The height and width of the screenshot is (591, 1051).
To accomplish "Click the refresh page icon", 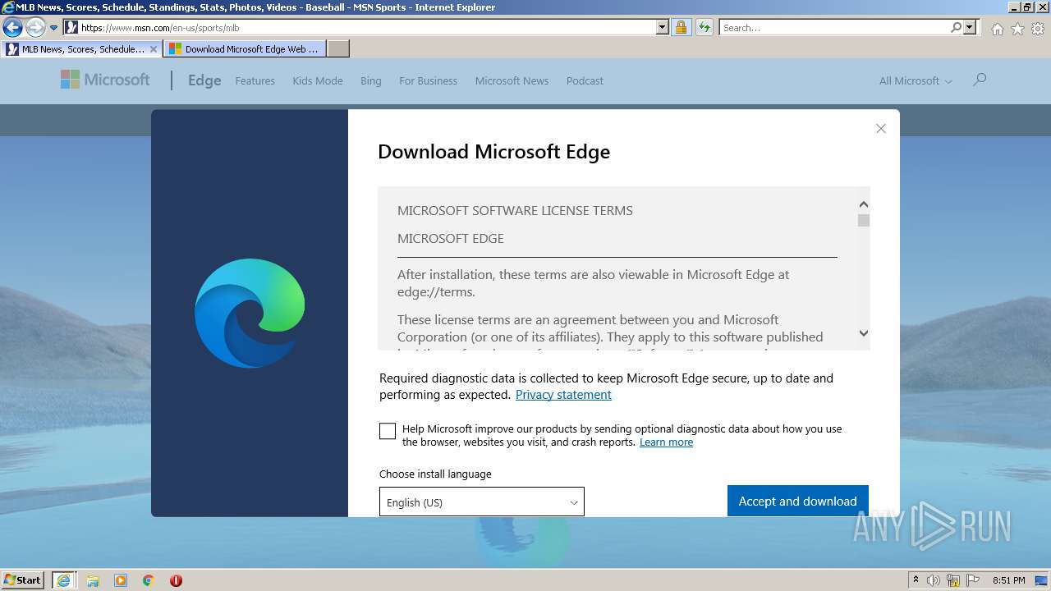I will coord(704,28).
